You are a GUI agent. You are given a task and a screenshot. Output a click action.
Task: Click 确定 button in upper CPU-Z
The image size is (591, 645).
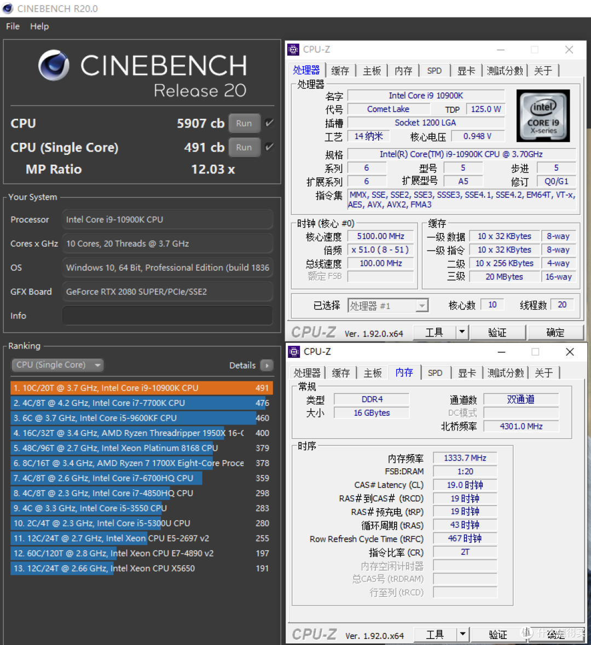(555, 332)
